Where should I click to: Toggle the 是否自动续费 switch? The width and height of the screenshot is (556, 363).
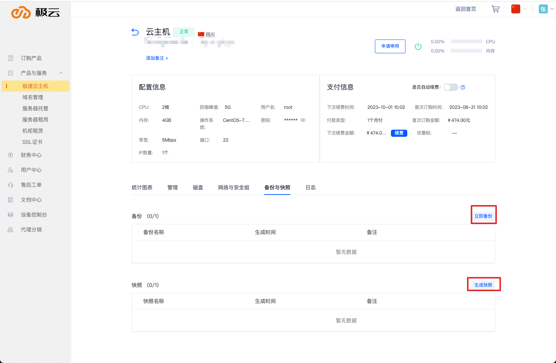451,87
